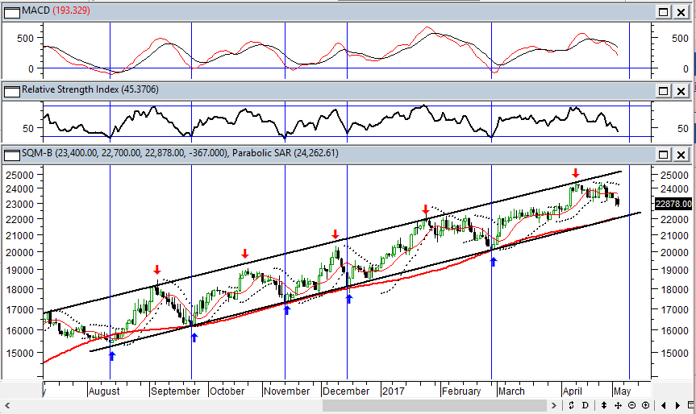Select the four-way pan arrows icon
Image resolution: width=696 pixels, height=414 pixels.
click(x=618, y=405)
